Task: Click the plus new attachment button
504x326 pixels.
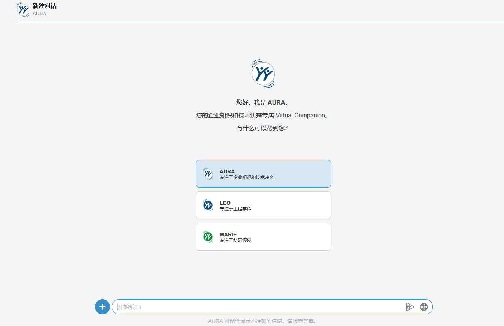Action: point(102,307)
